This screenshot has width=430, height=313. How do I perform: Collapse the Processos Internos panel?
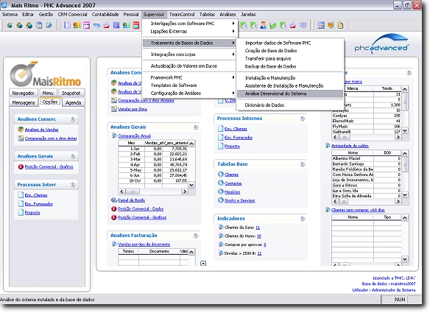click(302, 119)
